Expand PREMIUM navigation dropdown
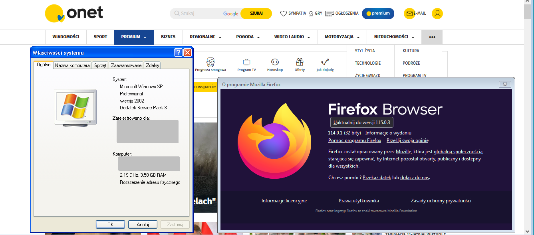Viewport: 534px width, 235px height. click(134, 37)
